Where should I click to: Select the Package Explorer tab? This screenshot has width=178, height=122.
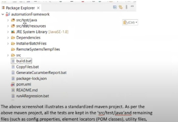click(20, 8)
